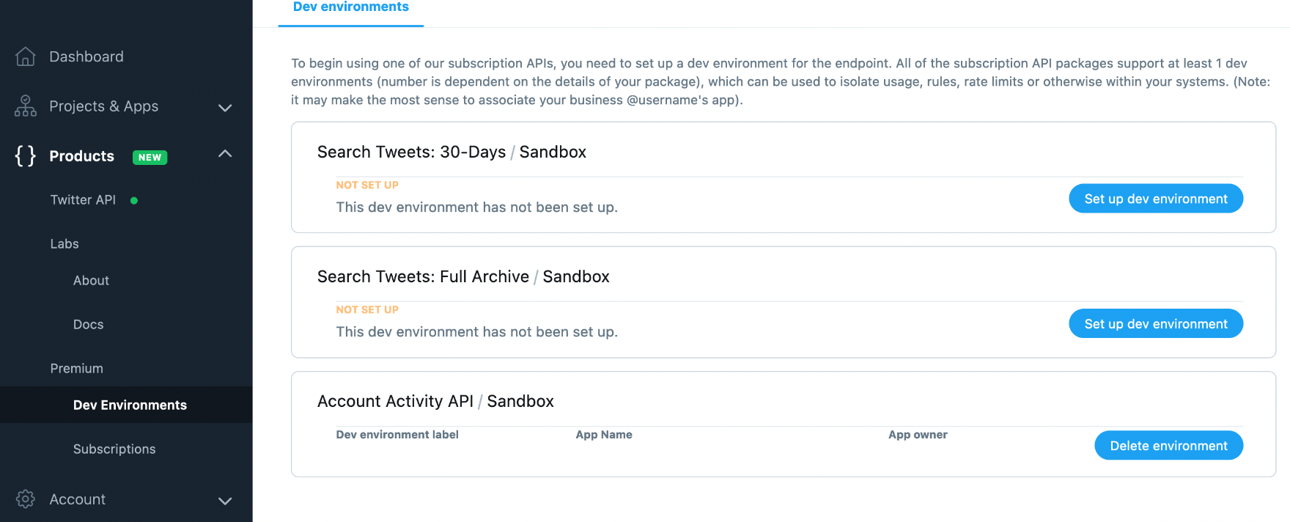This screenshot has width=1290, height=522.
Task: Select the Premium sidebar heading
Action: click(76, 368)
